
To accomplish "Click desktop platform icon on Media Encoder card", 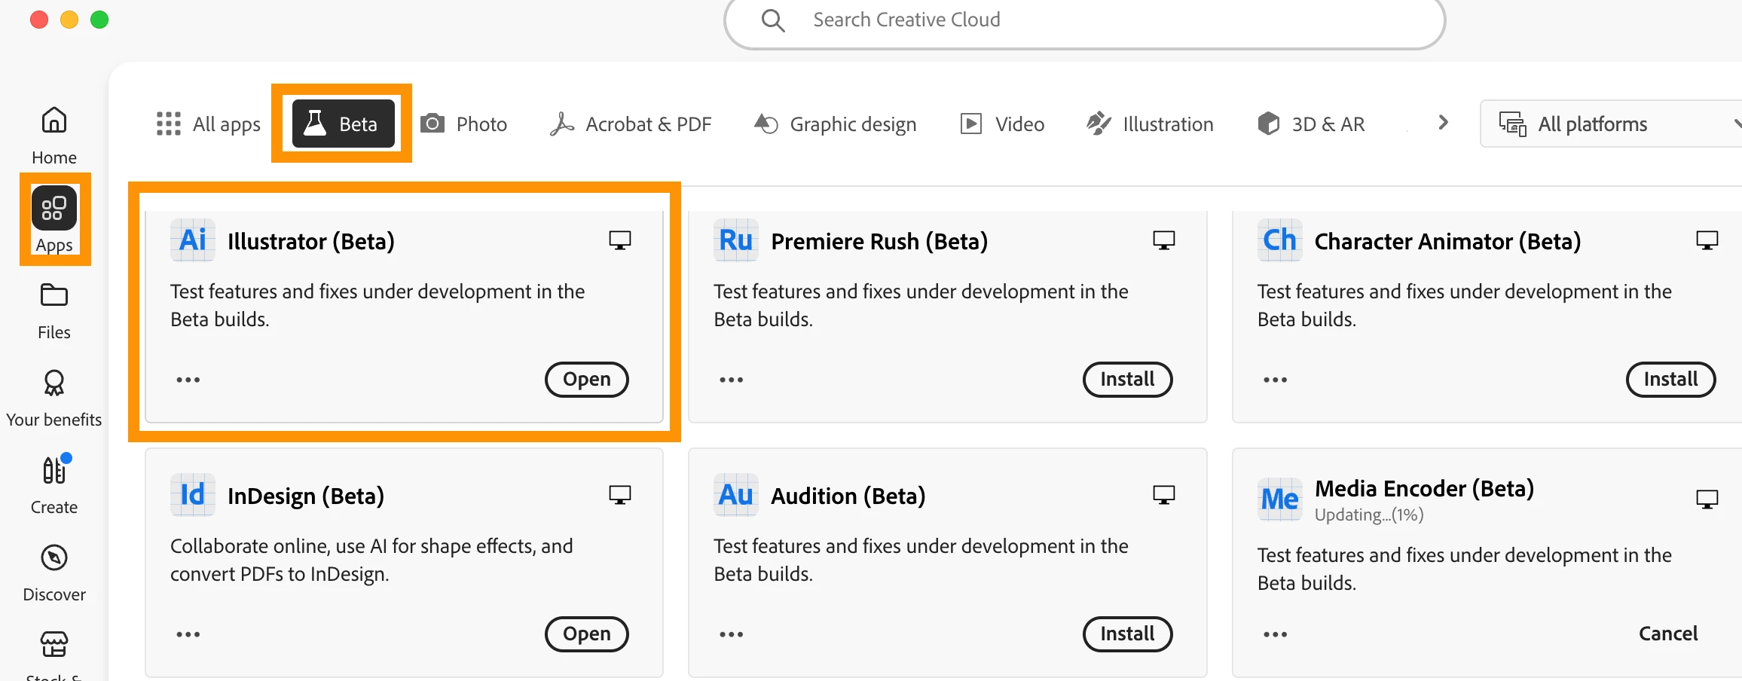I will [x=1707, y=499].
